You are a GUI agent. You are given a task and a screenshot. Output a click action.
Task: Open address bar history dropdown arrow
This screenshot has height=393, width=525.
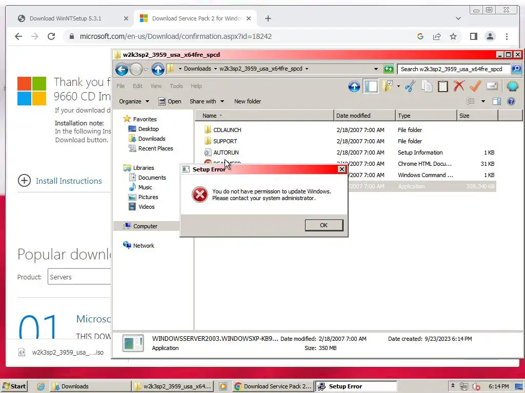(376, 69)
